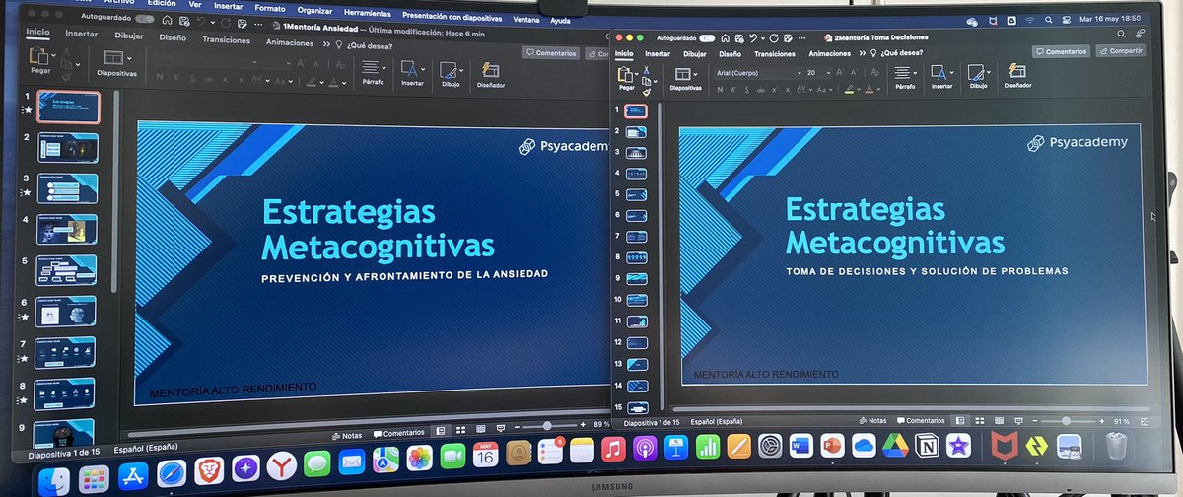Click search magnifier in right window title bar
This screenshot has height=497, width=1183.
1121,35
